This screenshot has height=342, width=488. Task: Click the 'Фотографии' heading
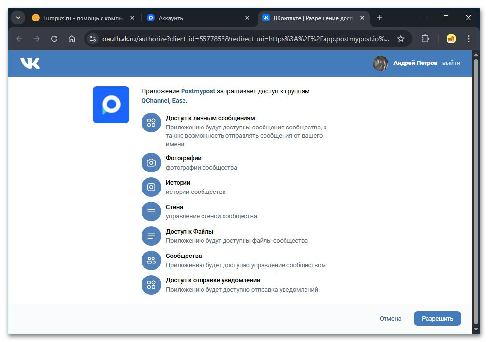click(x=183, y=158)
